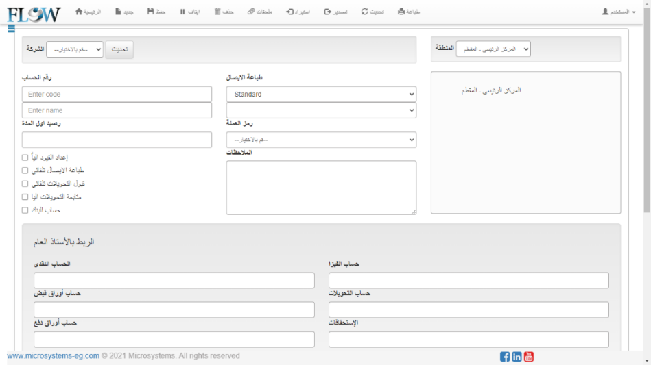The height and width of the screenshot is (365, 651).
Task: Click the 'Enter code' account number field
Action: click(117, 95)
